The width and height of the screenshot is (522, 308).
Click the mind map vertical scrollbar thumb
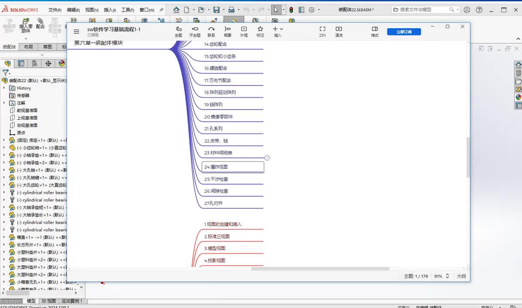[x=468, y=157]
